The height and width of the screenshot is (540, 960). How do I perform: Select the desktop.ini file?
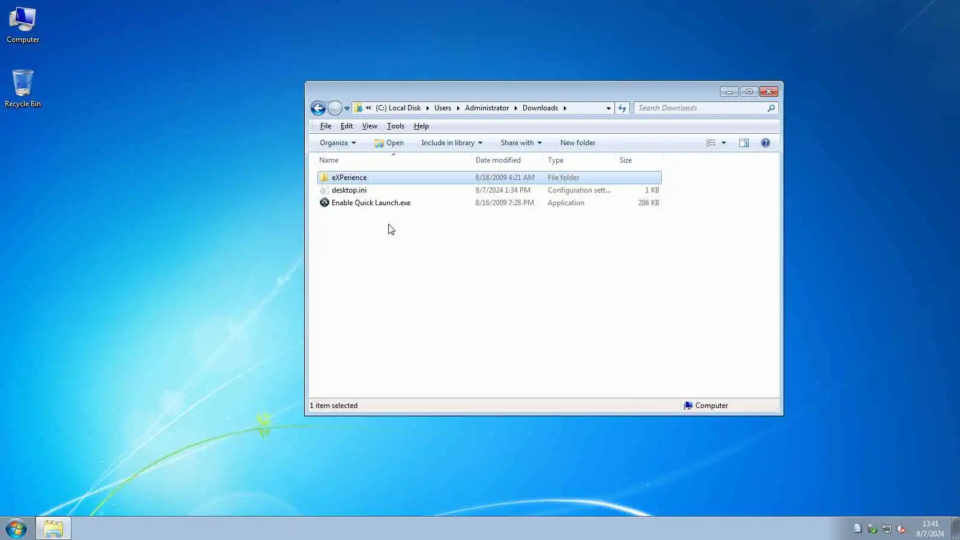[x=489, y=190]
